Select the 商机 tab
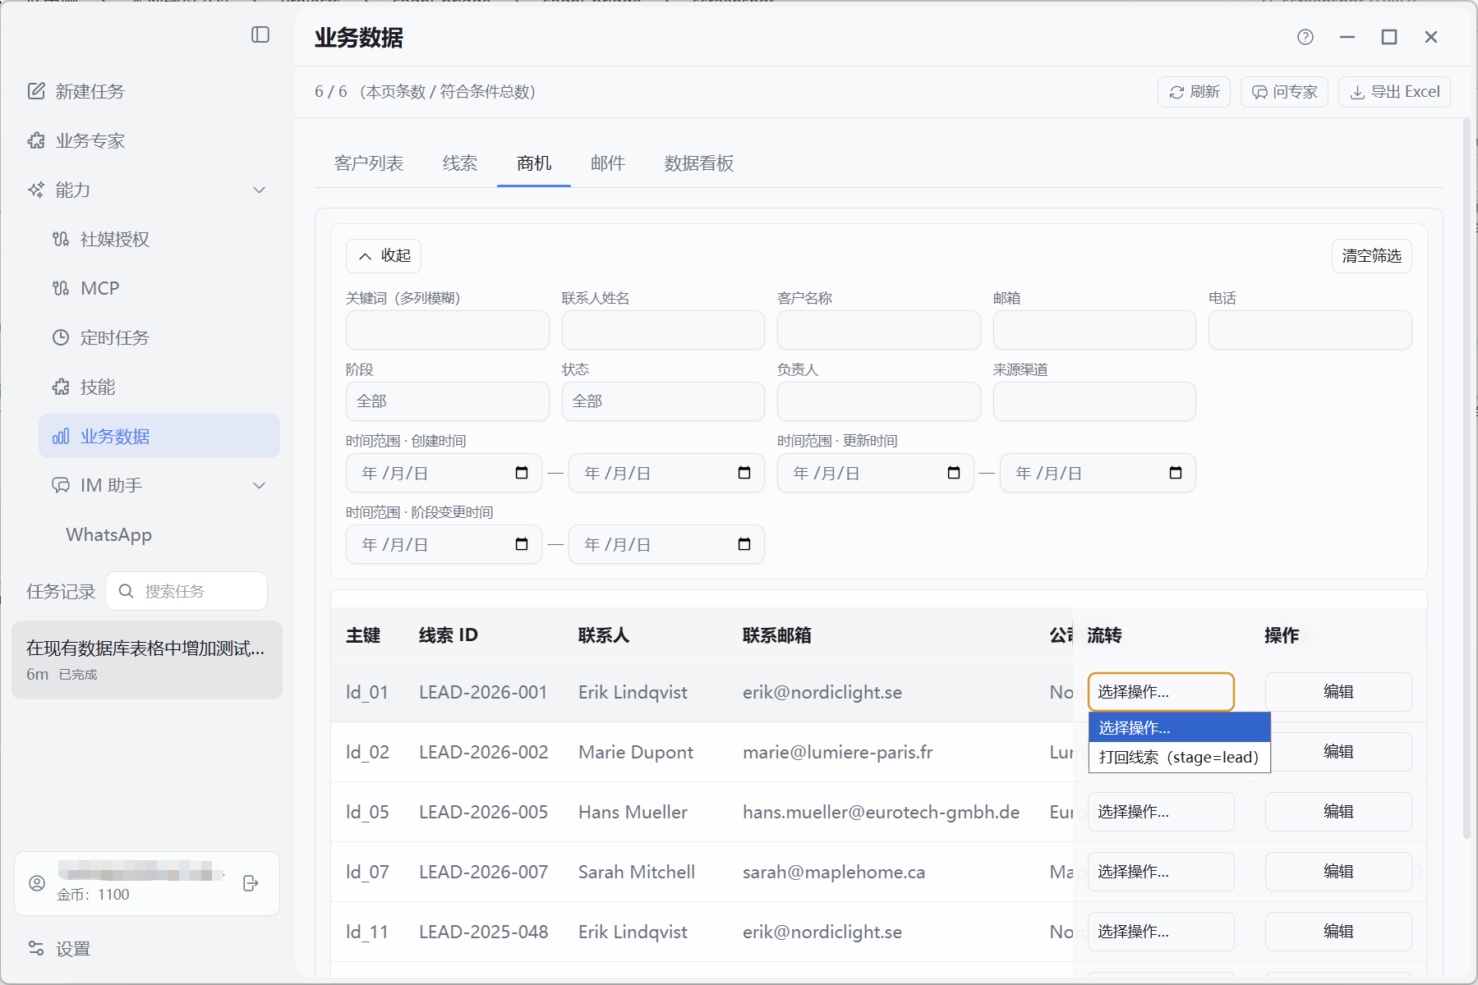 point(534,163)
